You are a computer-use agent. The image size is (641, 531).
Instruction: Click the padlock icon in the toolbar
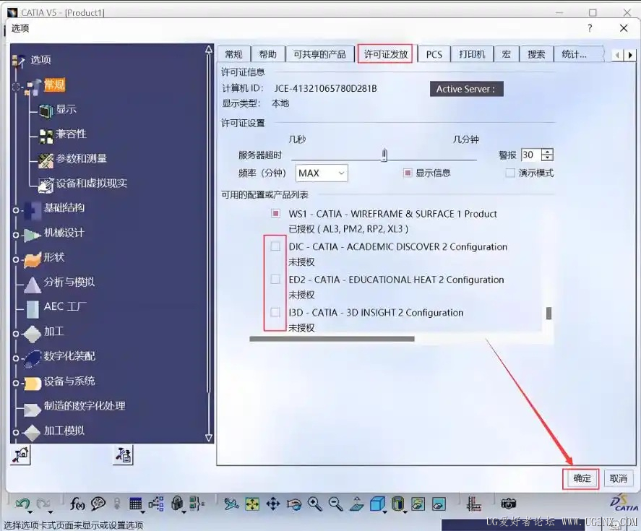pyautogui.click(x=177, y=504)
